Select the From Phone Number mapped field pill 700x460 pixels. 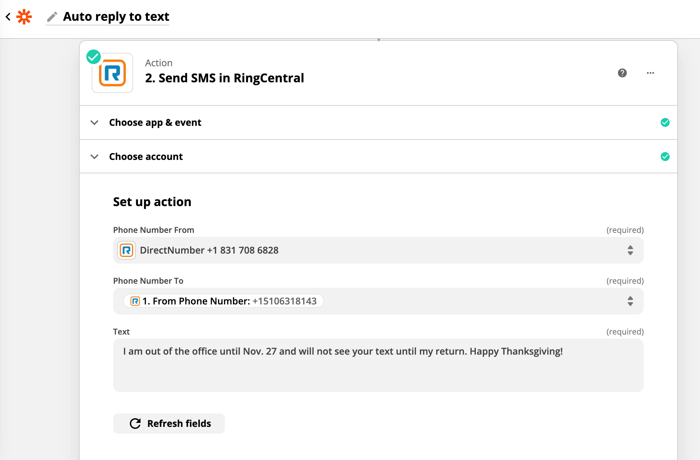tap(223, 301)
